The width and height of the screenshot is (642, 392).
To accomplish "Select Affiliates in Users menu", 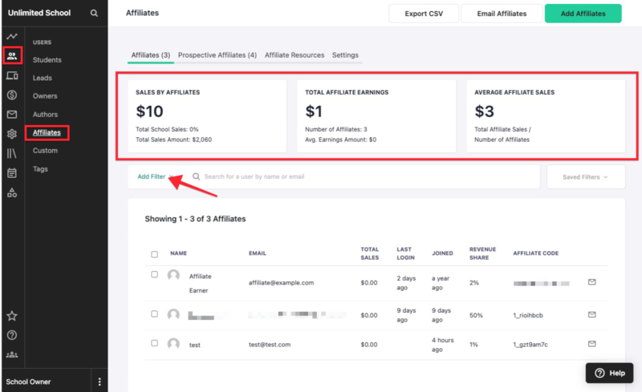I will (x=47, y=132).
